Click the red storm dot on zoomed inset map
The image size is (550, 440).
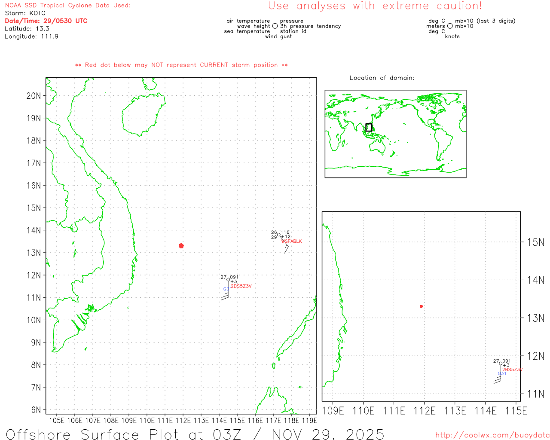[x=422, y=306]
